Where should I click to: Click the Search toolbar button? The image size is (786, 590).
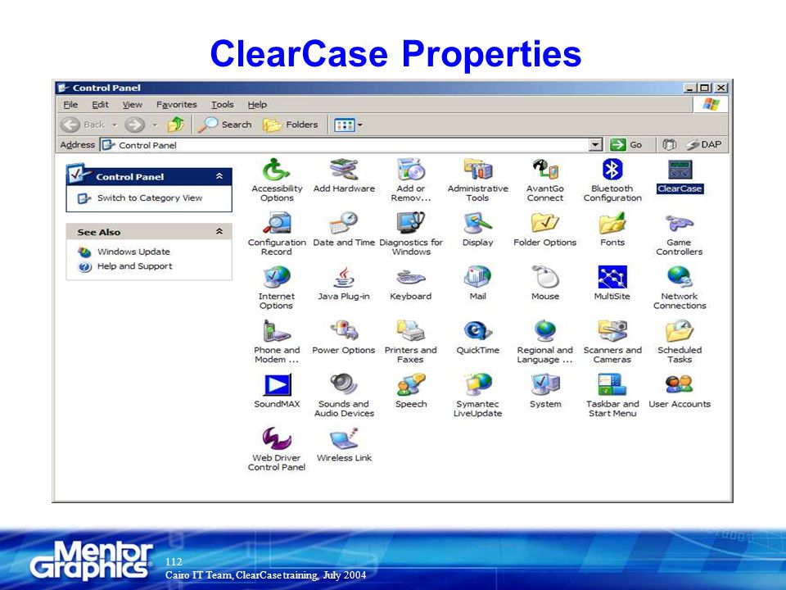click(x=224, y=125)
